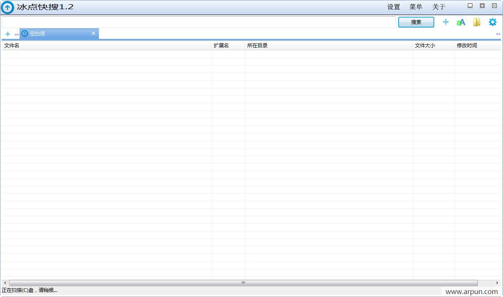Click the horizontal scrollbar thumb
503x297 pixels.
[x=243, y=283]
